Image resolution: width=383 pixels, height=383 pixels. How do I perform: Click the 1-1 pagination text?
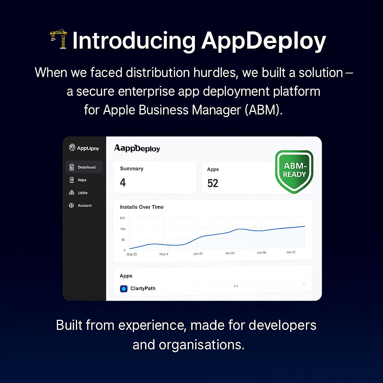pos(236,286)
